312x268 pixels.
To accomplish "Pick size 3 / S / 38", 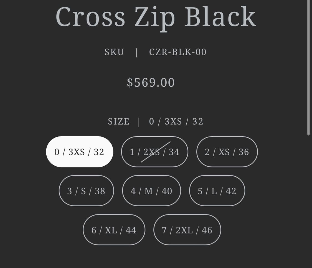I will coord(86,191).
